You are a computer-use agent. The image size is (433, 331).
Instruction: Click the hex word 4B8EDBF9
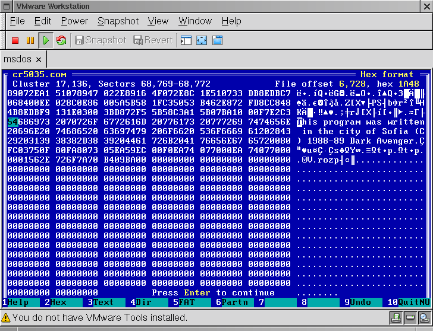point(29,112)
